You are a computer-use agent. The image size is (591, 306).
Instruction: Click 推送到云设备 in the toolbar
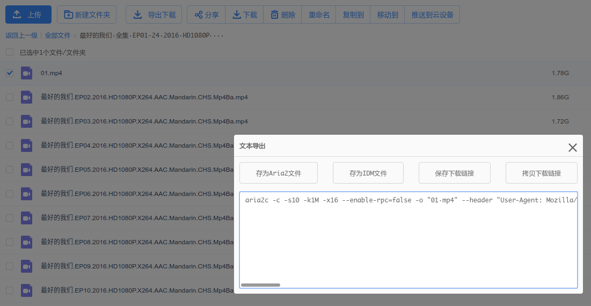click(x=432, y=14)
